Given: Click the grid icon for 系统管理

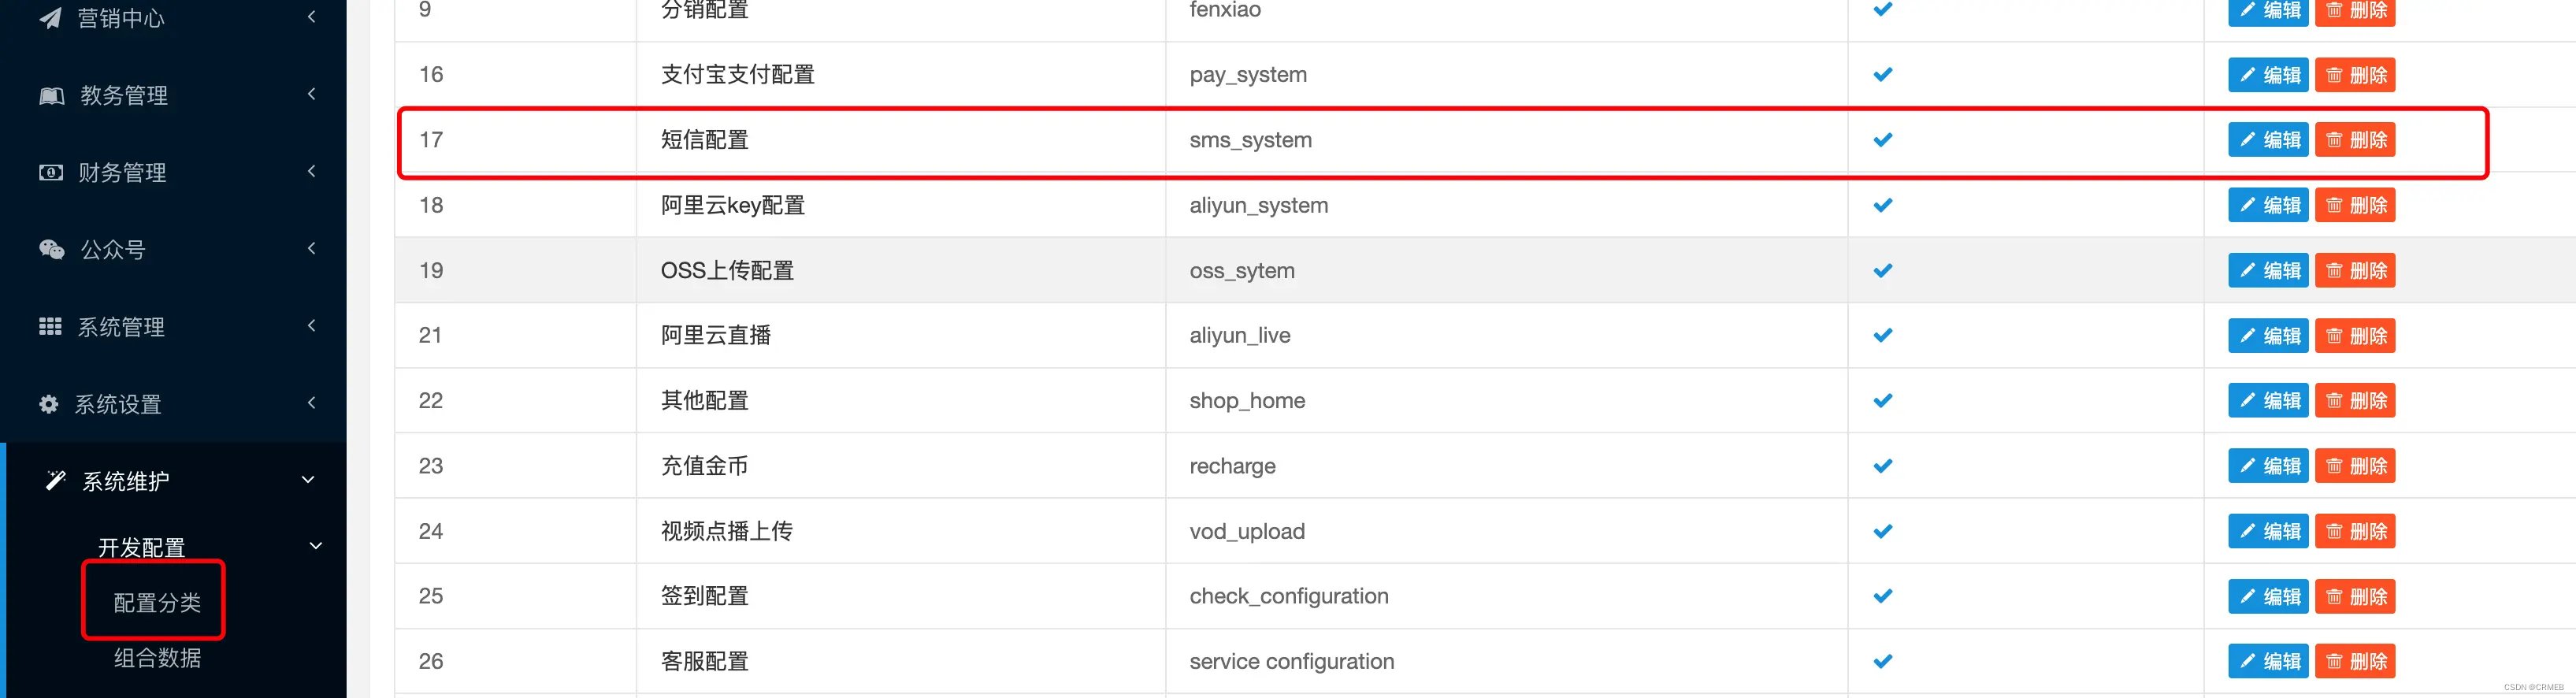Looking at the screenshot, I should (50, 327).
